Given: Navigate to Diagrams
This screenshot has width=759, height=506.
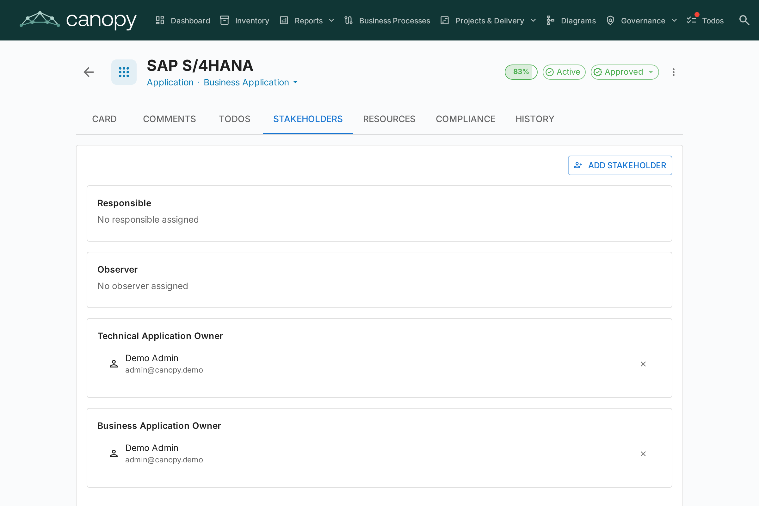Looking at the screenshot, I should 571,20.
